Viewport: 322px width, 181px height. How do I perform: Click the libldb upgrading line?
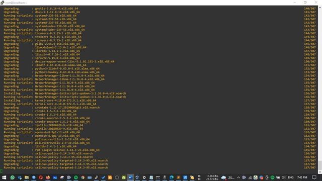(40, 146)
